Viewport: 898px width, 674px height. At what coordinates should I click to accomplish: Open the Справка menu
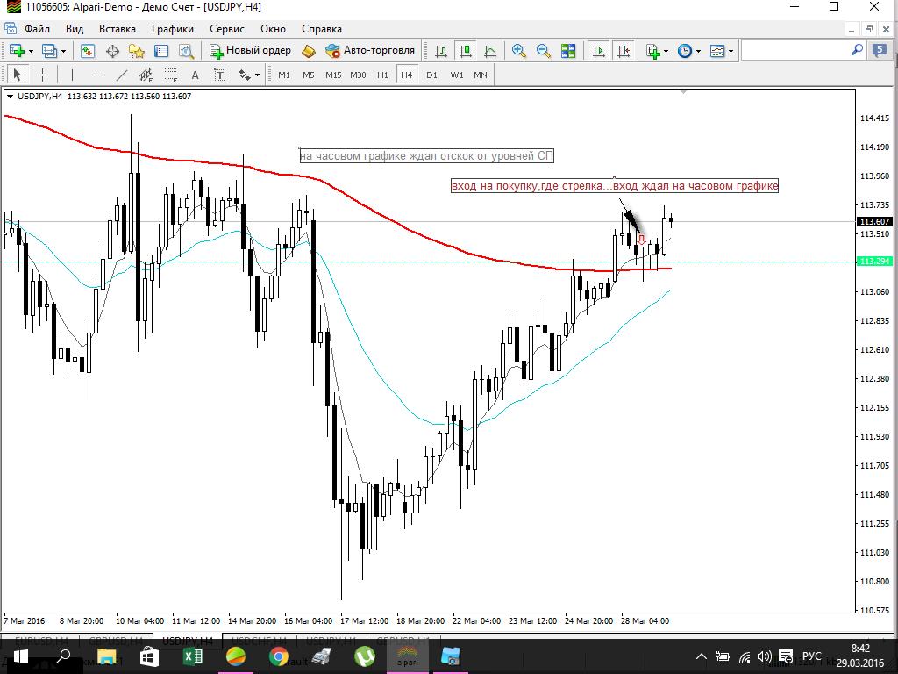coord(322,29)
